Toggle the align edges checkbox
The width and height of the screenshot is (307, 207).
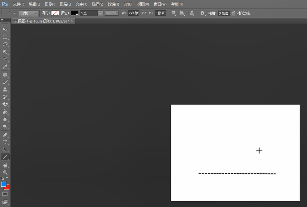tap(233, 13)
